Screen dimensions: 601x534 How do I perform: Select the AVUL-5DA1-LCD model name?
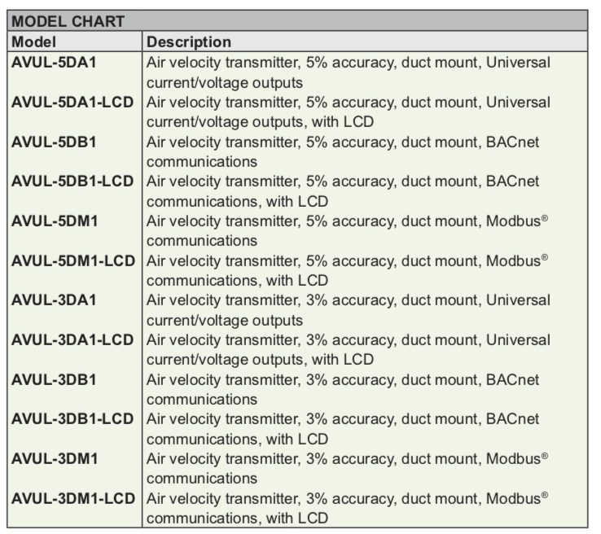(x=72, y=103)
